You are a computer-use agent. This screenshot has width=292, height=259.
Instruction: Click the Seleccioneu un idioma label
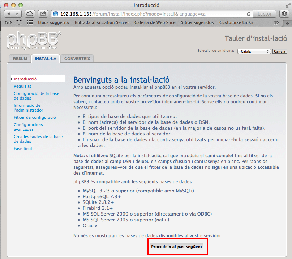(x=216, y=51)
